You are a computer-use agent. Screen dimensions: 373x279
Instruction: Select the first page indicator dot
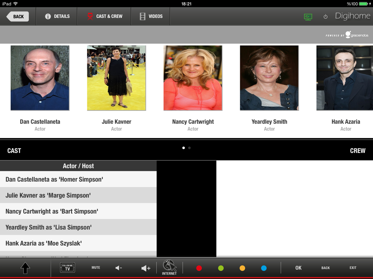click(x=184, y=148)
